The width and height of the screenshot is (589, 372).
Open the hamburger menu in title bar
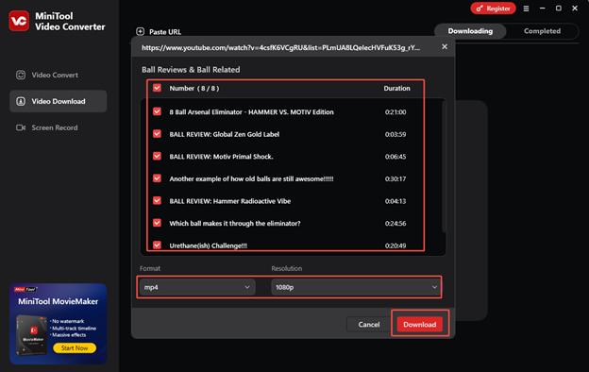pyautogui.click(x=526, y=8)
